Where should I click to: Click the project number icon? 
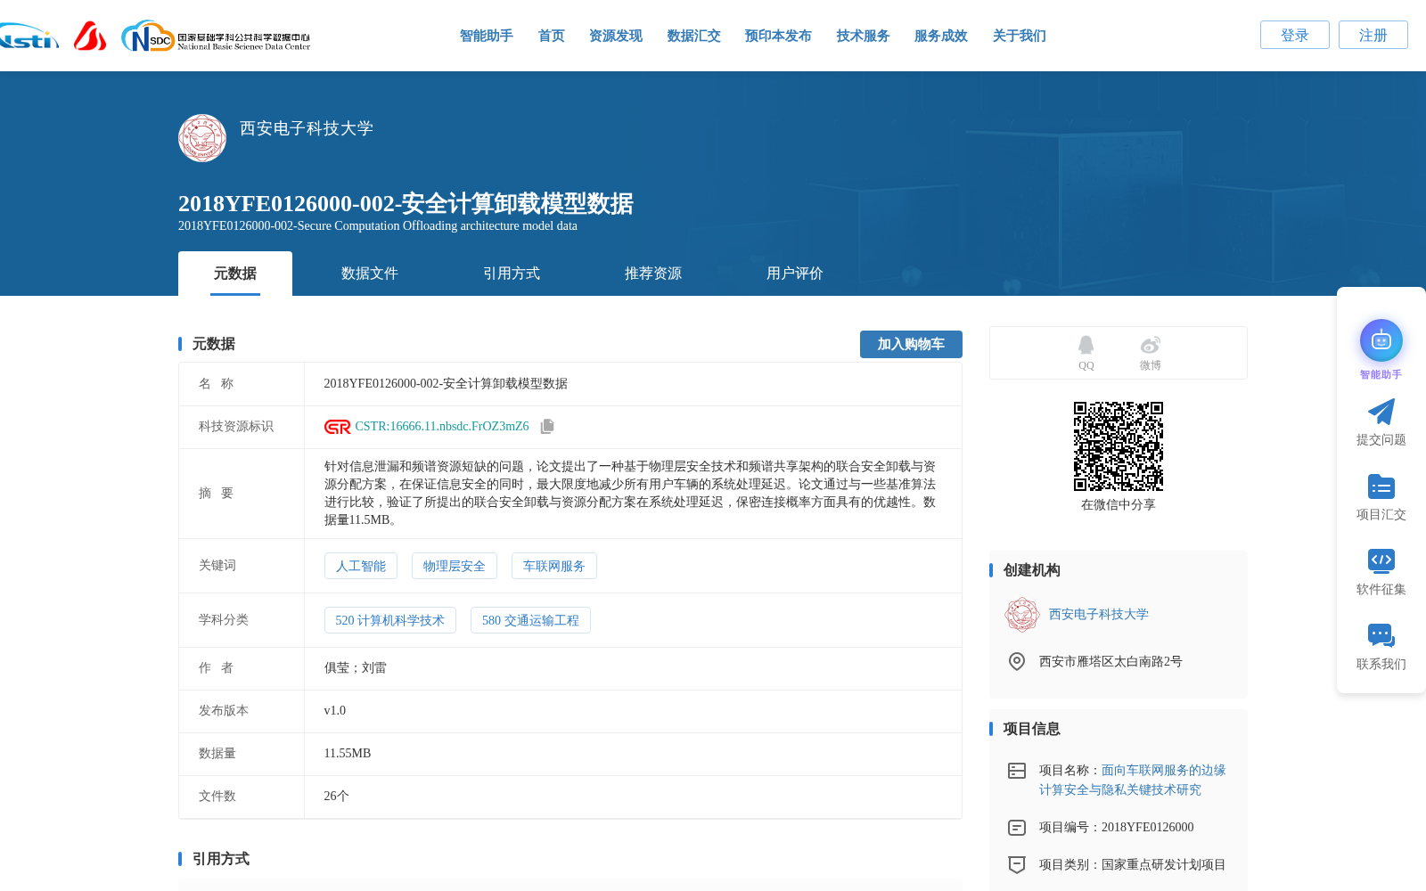[x=1017, y=828]
